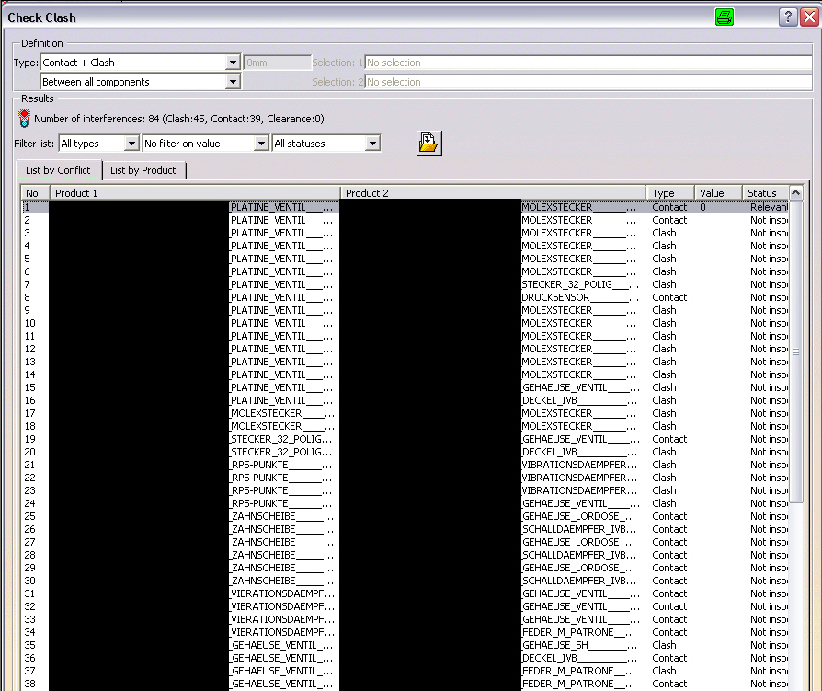822x691 pixels.
Task: Expand the All types filter dropdown
Action: click(x=131, y=144)
